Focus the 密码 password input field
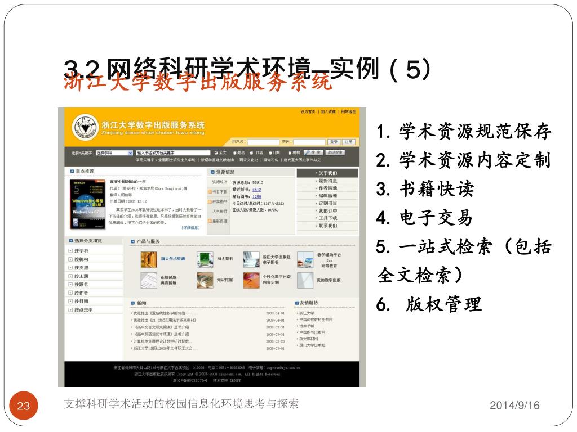 click(x=309, y=142)
